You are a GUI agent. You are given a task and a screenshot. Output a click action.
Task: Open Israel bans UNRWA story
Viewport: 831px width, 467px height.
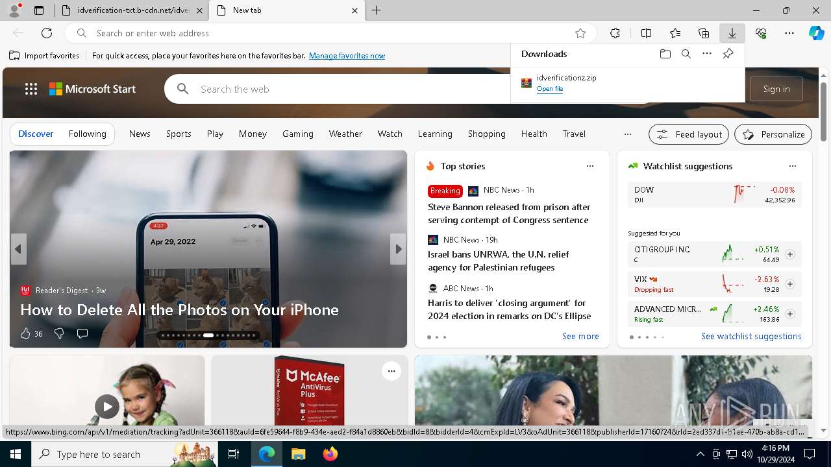[498, 261]
